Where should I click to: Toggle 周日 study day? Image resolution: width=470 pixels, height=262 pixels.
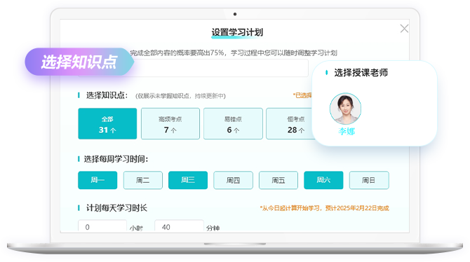369,180
